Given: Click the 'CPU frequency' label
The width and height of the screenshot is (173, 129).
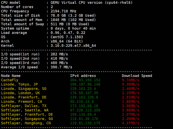Looking at the screenshot, I should tap(15, 11).
